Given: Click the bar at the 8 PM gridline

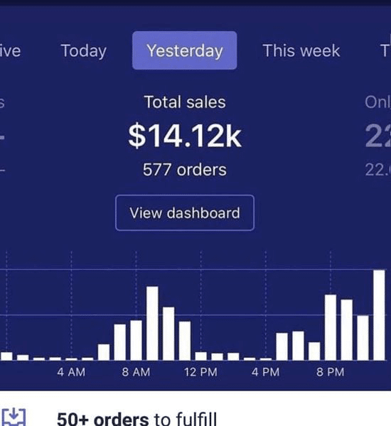Looking at the screenshot, I should click(x=331, y=327).
